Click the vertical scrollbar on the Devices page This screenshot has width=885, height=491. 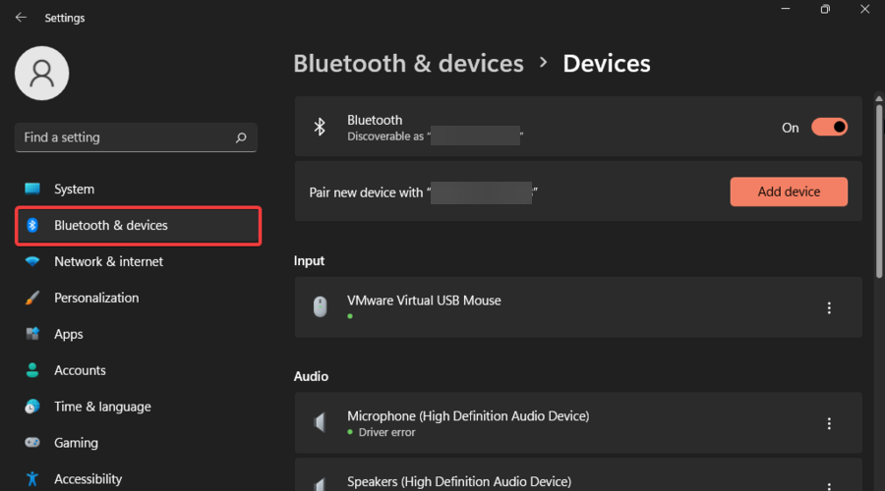point(879,189)
